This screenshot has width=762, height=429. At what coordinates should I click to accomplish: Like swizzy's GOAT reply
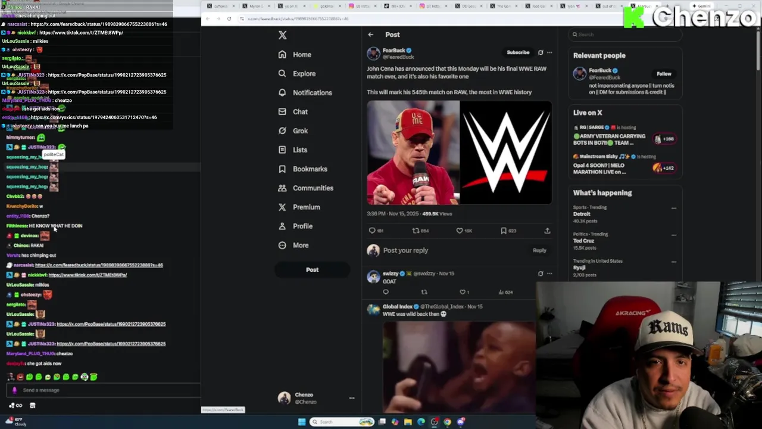(x=464, y=292)
